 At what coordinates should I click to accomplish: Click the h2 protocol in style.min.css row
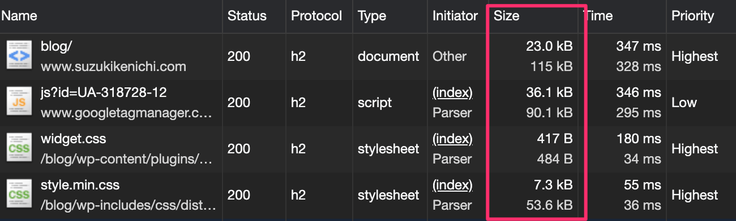tap(299, 195)
